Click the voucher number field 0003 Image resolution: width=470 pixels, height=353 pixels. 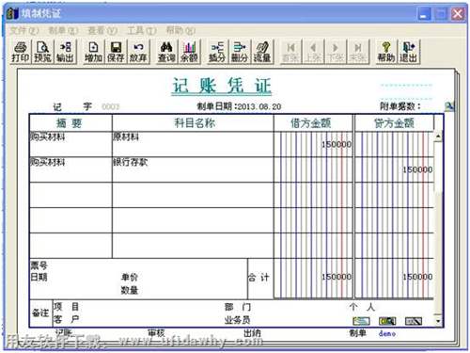pos(111,106)
